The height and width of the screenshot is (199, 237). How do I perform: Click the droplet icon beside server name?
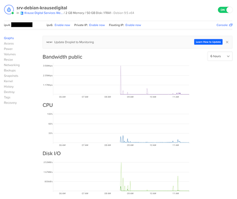tap(9, 9)
